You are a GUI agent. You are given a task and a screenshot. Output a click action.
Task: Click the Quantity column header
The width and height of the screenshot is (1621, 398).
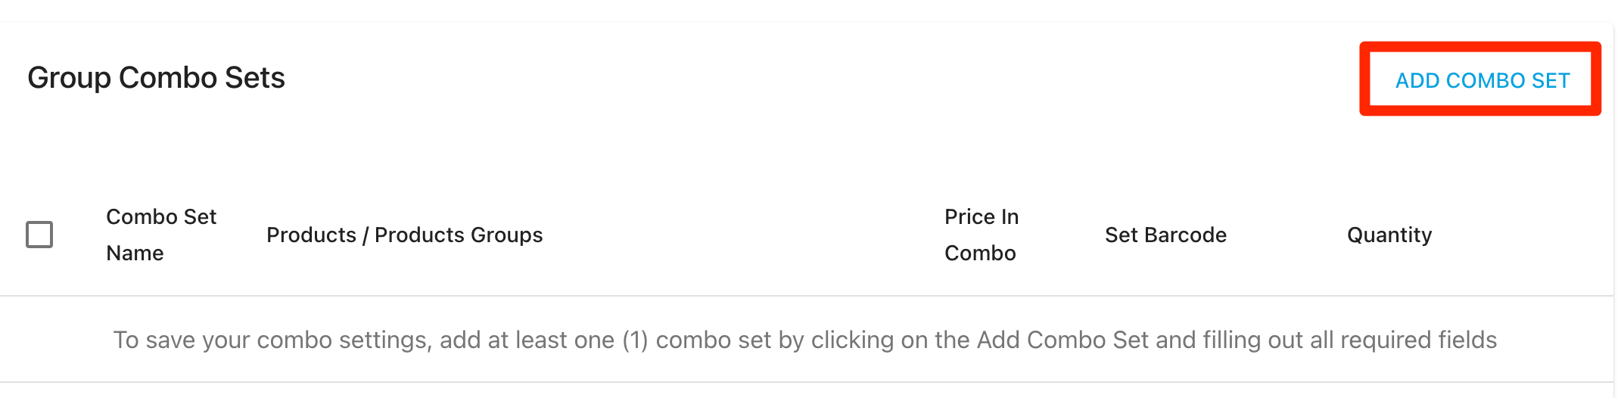tap(1389, 235)
